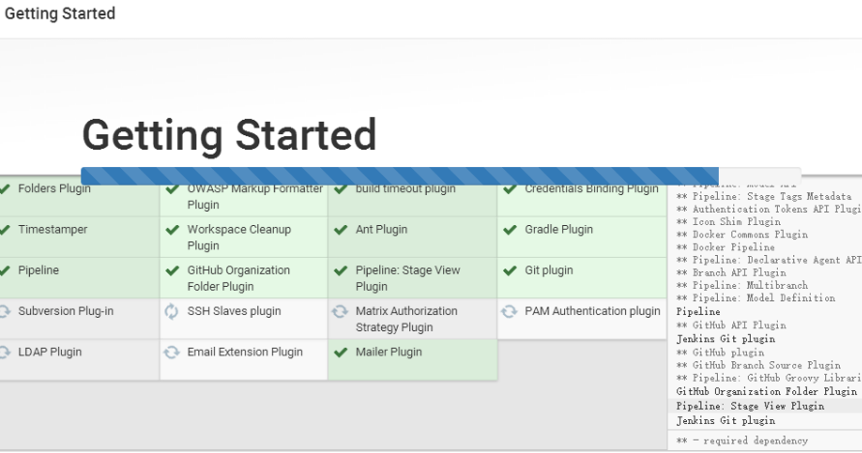Viewport: 862px width, 453px height.
Task: Click the GitHub Organization Folder Plugin grid cell
Action: (244, 278)
